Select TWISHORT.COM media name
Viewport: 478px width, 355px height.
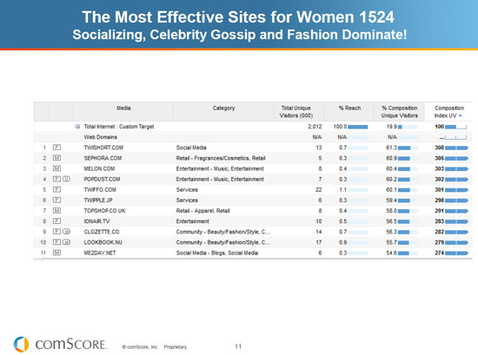click(103, 148)
